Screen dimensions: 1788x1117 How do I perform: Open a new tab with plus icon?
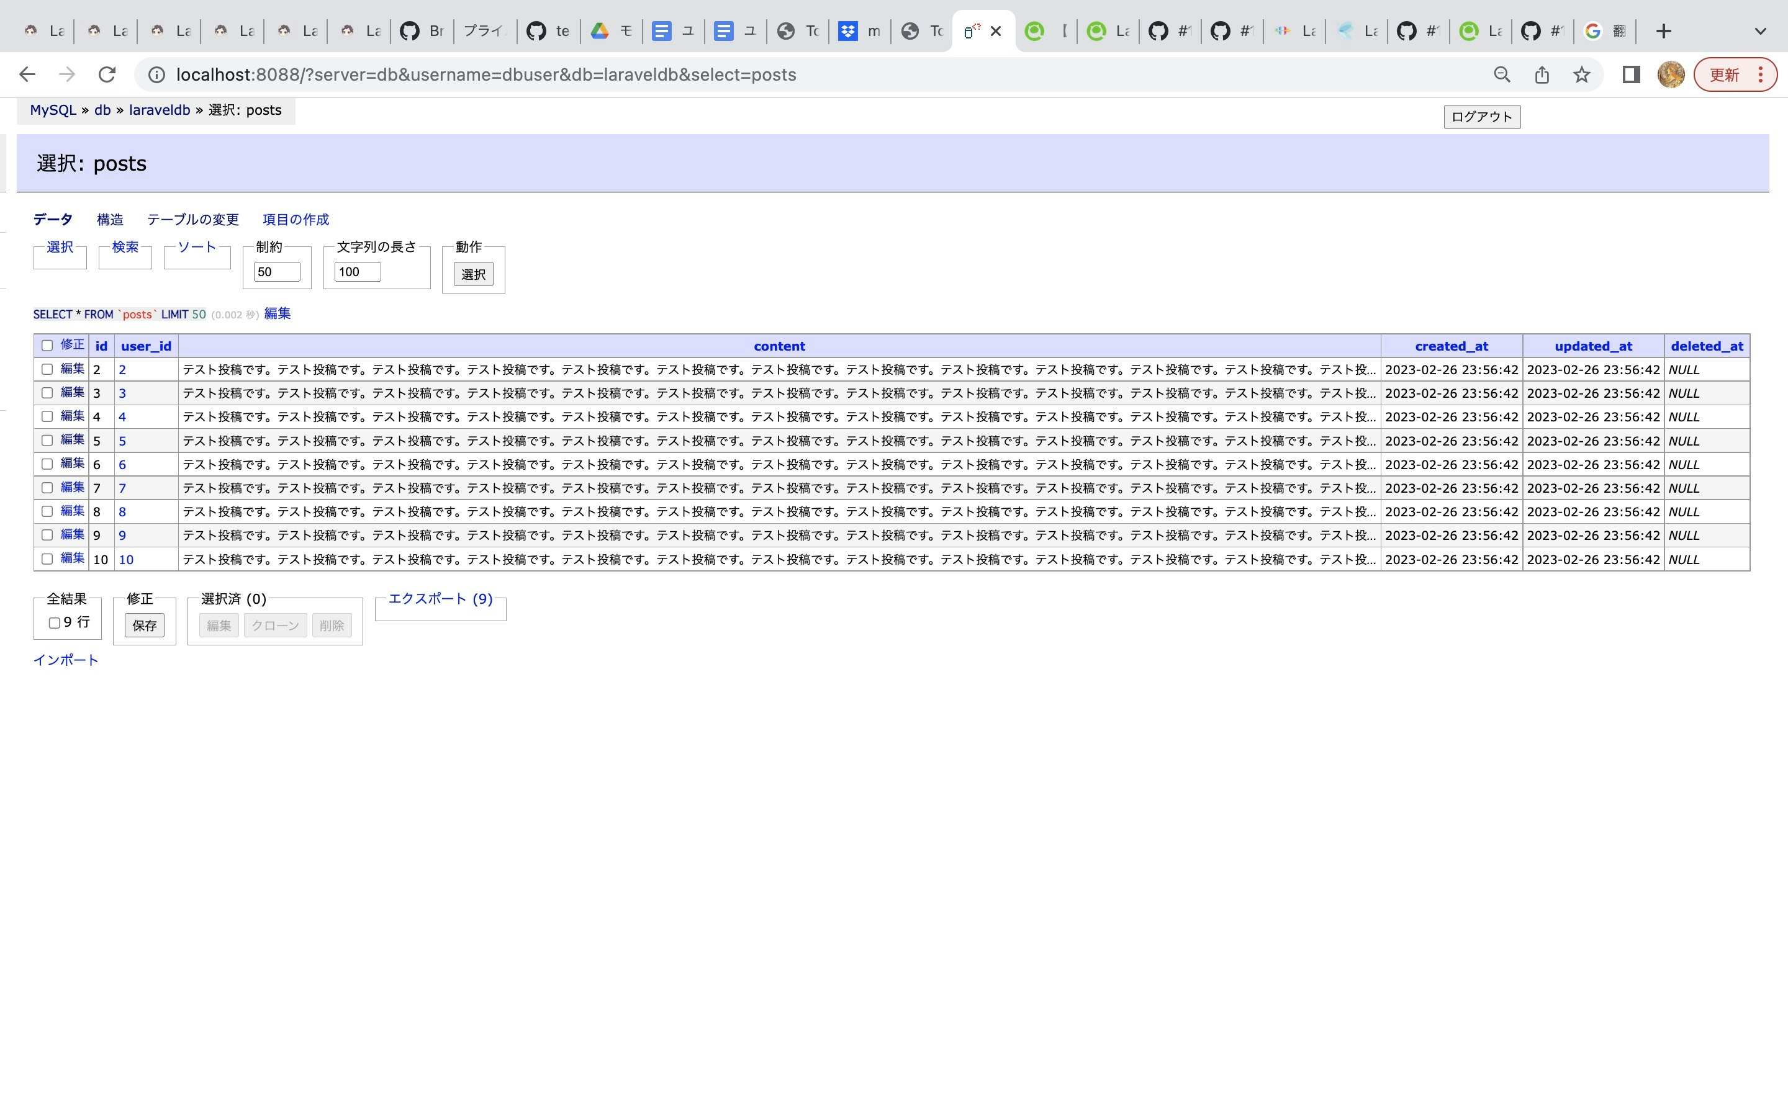(x=1663, y=31)
